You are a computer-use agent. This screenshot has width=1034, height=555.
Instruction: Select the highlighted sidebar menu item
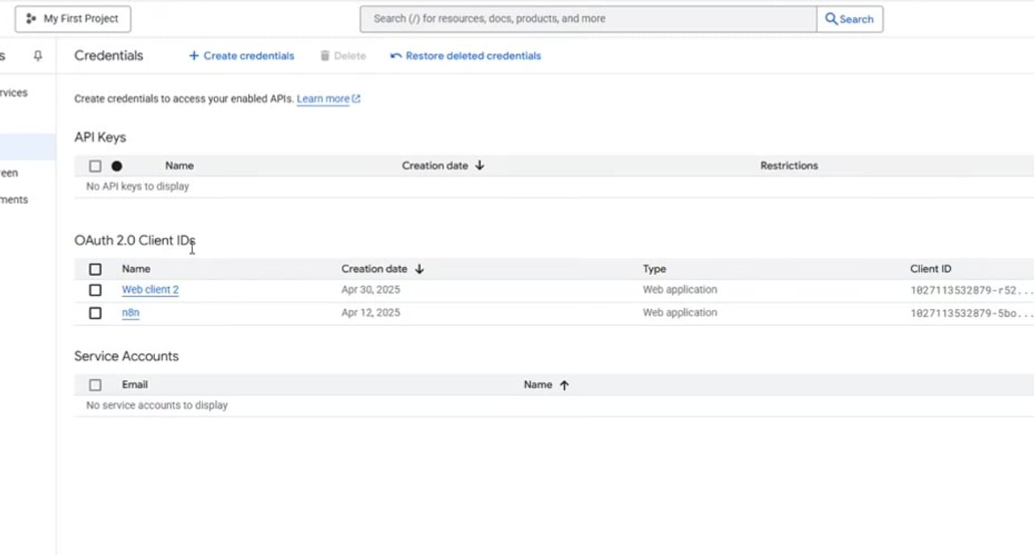(x=27, y=147)
